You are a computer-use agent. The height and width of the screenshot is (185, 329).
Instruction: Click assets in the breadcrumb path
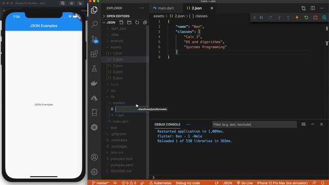point(159,16)
